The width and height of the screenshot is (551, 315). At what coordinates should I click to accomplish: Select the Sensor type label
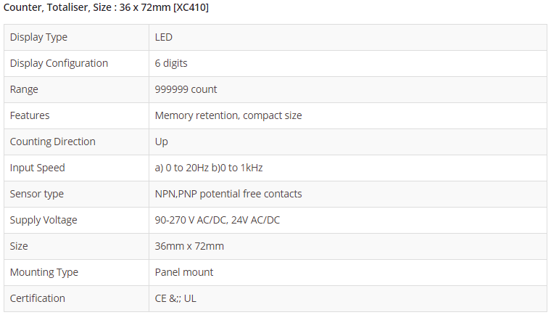click(36, 194)
